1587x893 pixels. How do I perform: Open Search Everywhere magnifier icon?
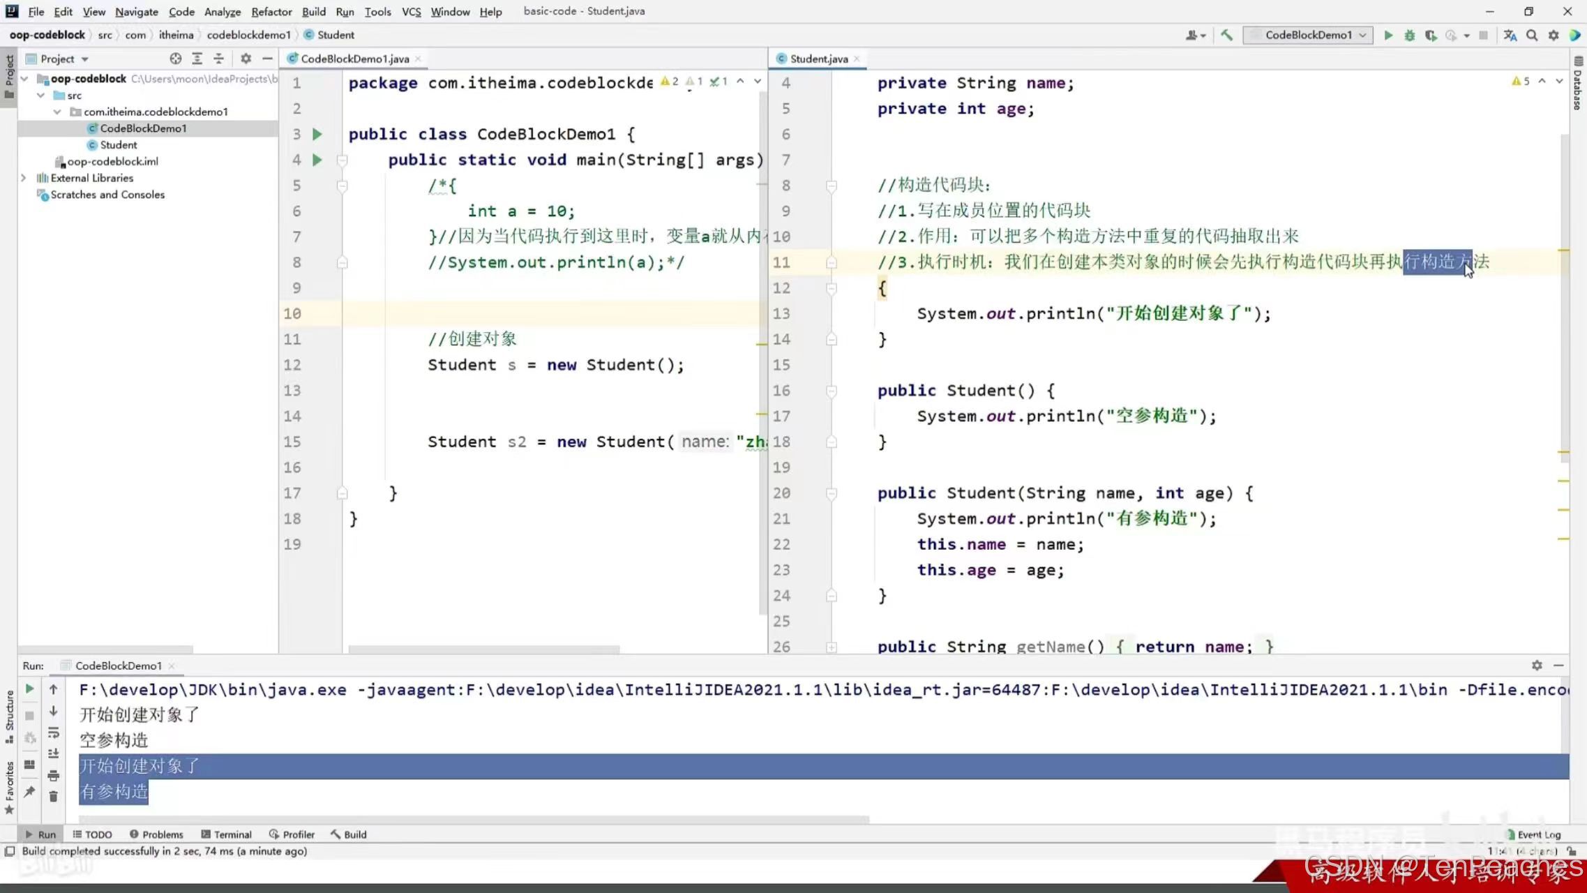pos(1532,35)
